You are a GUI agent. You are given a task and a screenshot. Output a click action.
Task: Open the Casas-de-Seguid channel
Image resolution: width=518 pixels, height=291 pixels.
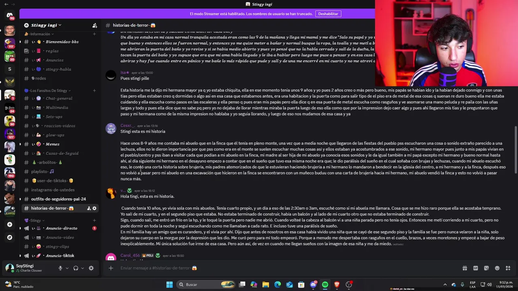click(x=59, y=153)
